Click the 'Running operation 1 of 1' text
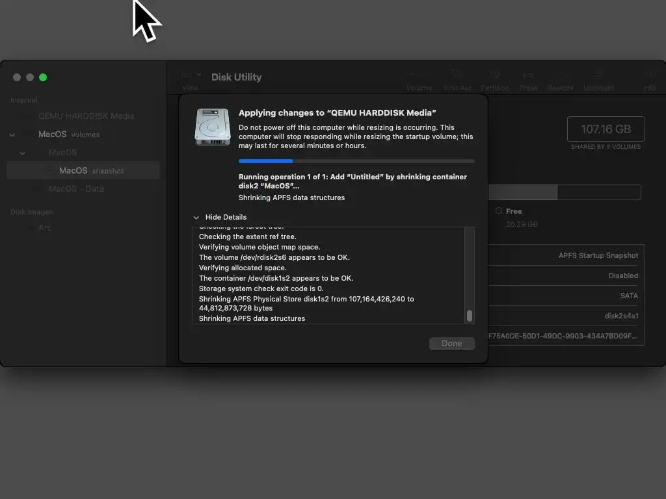Screen dimensions: 666x499 pyautogui.click(x=353, y=181)
